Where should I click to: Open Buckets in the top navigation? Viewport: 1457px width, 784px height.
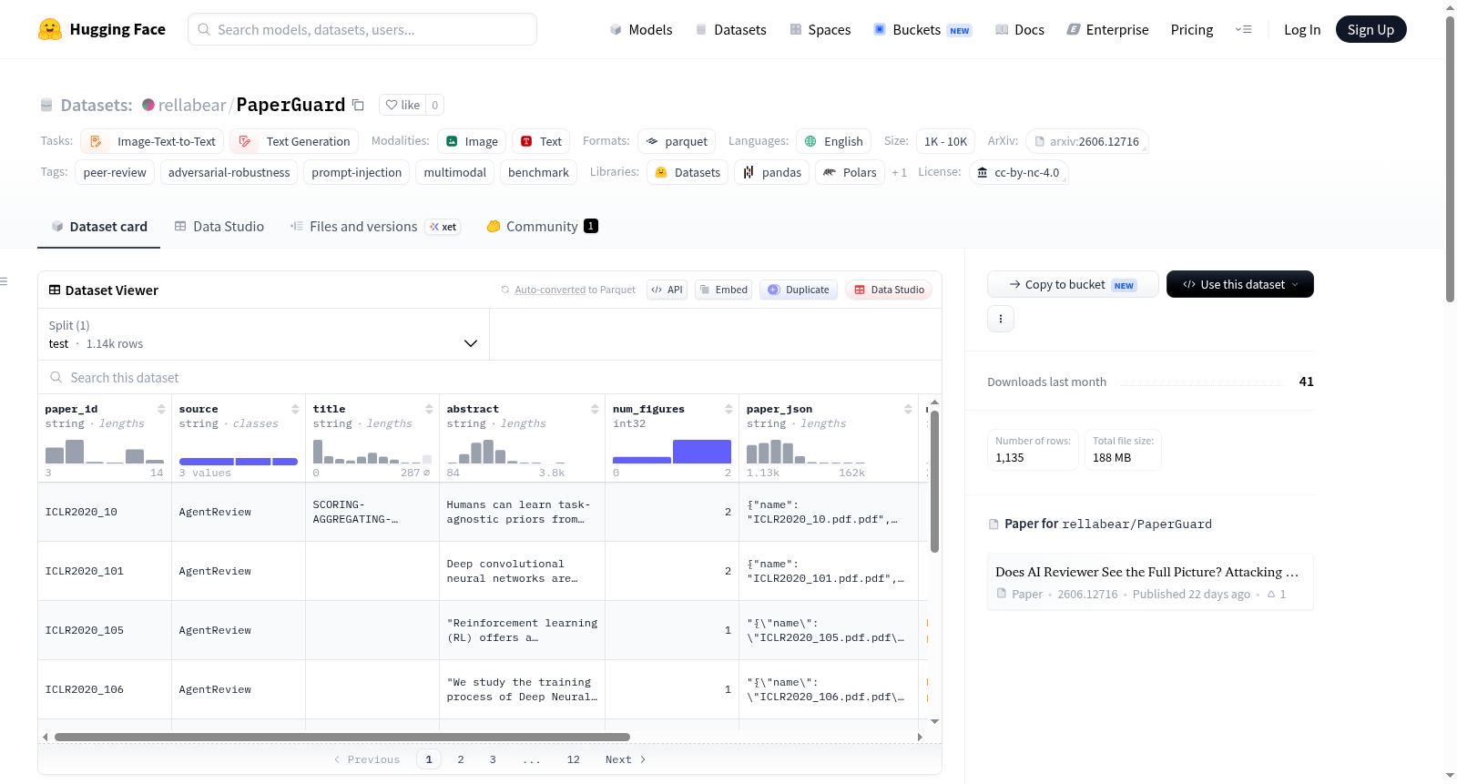pos(922,30)
